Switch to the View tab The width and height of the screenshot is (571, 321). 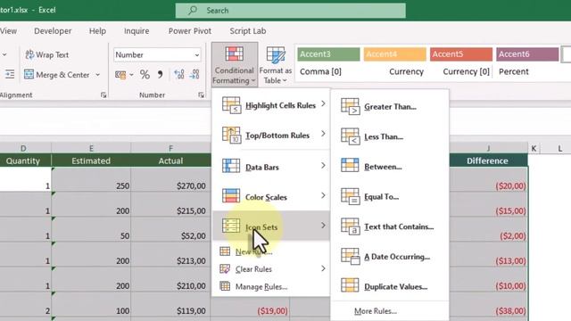[x=8, y=31]
